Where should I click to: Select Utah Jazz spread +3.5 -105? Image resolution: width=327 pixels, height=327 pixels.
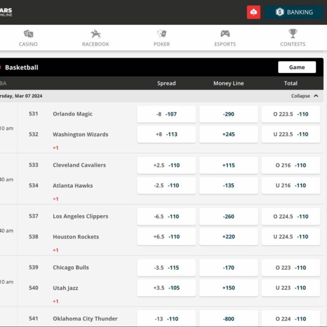click(166, 288)
